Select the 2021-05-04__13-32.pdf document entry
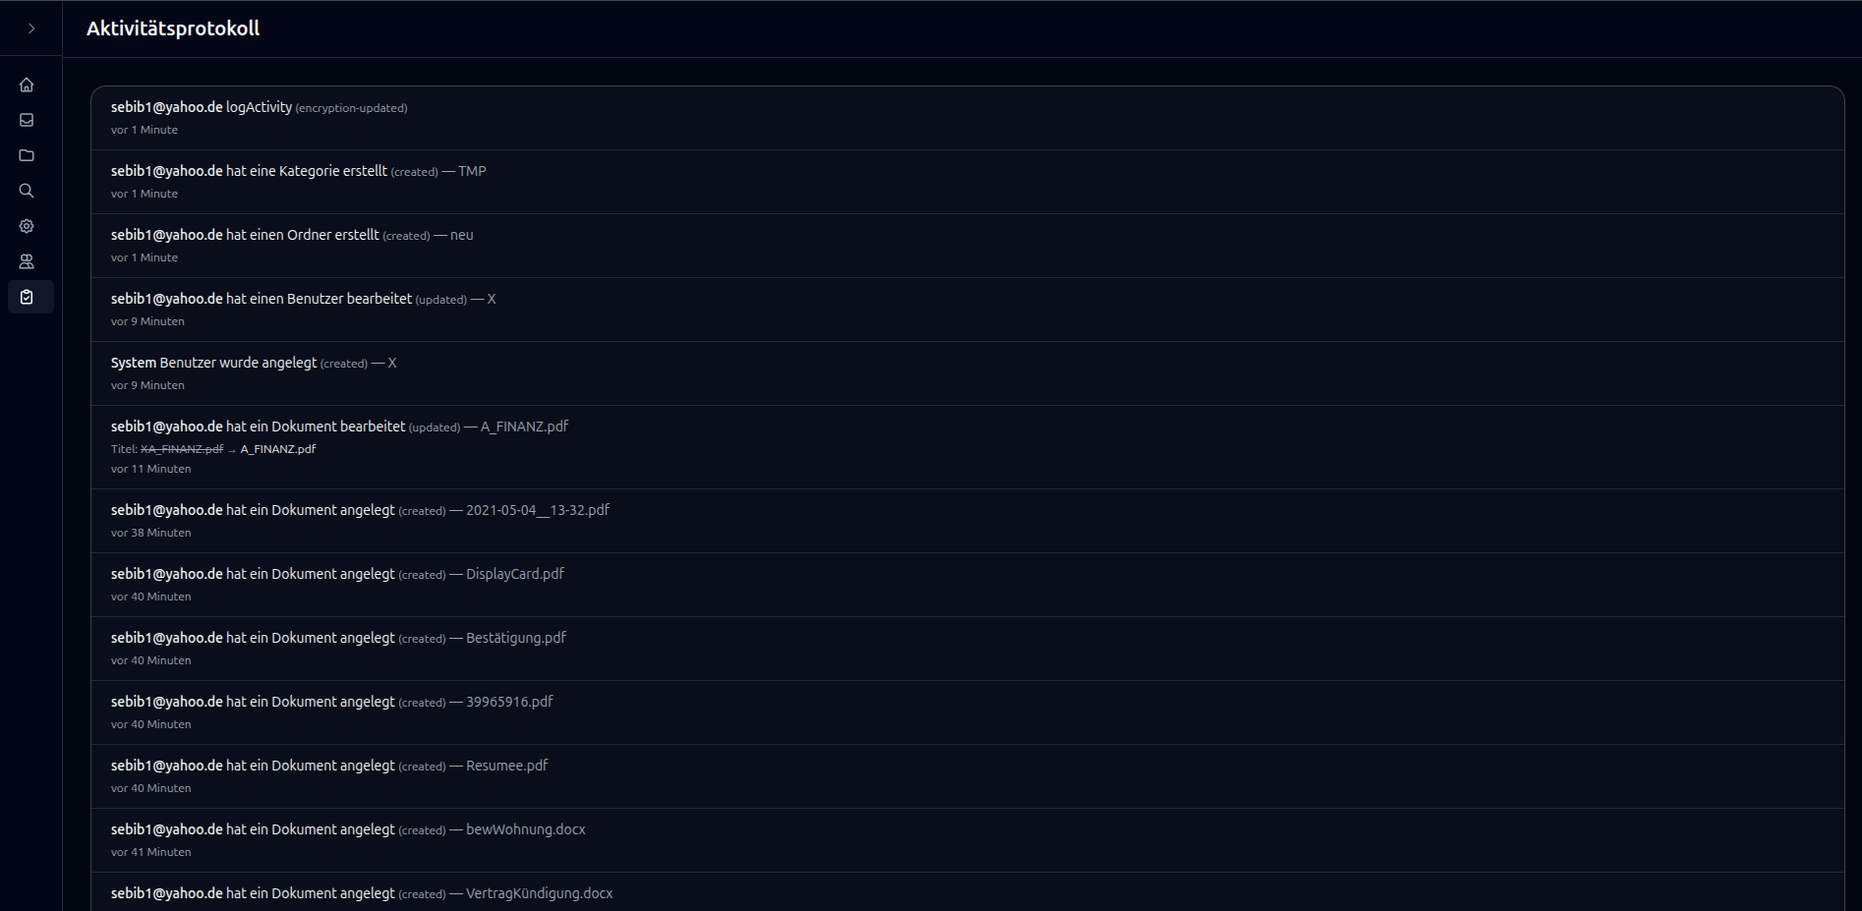Screen dimensions: 1862x911 pos(967,521)
